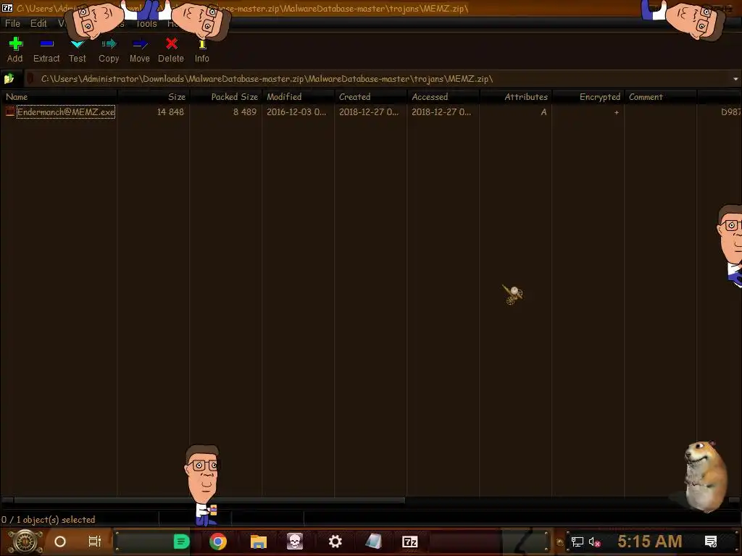Open the File menu
This screenshot has width=742, height=556.
tap(13, 23)
